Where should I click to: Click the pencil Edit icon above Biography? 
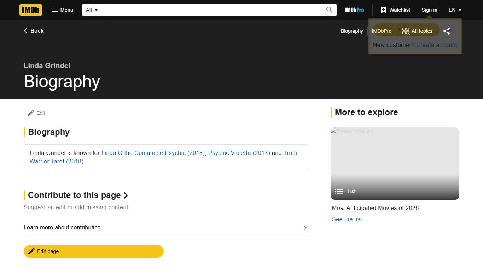31,113
